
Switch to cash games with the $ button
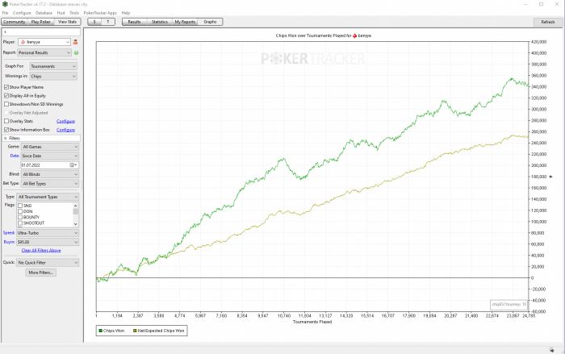[94, 22]
